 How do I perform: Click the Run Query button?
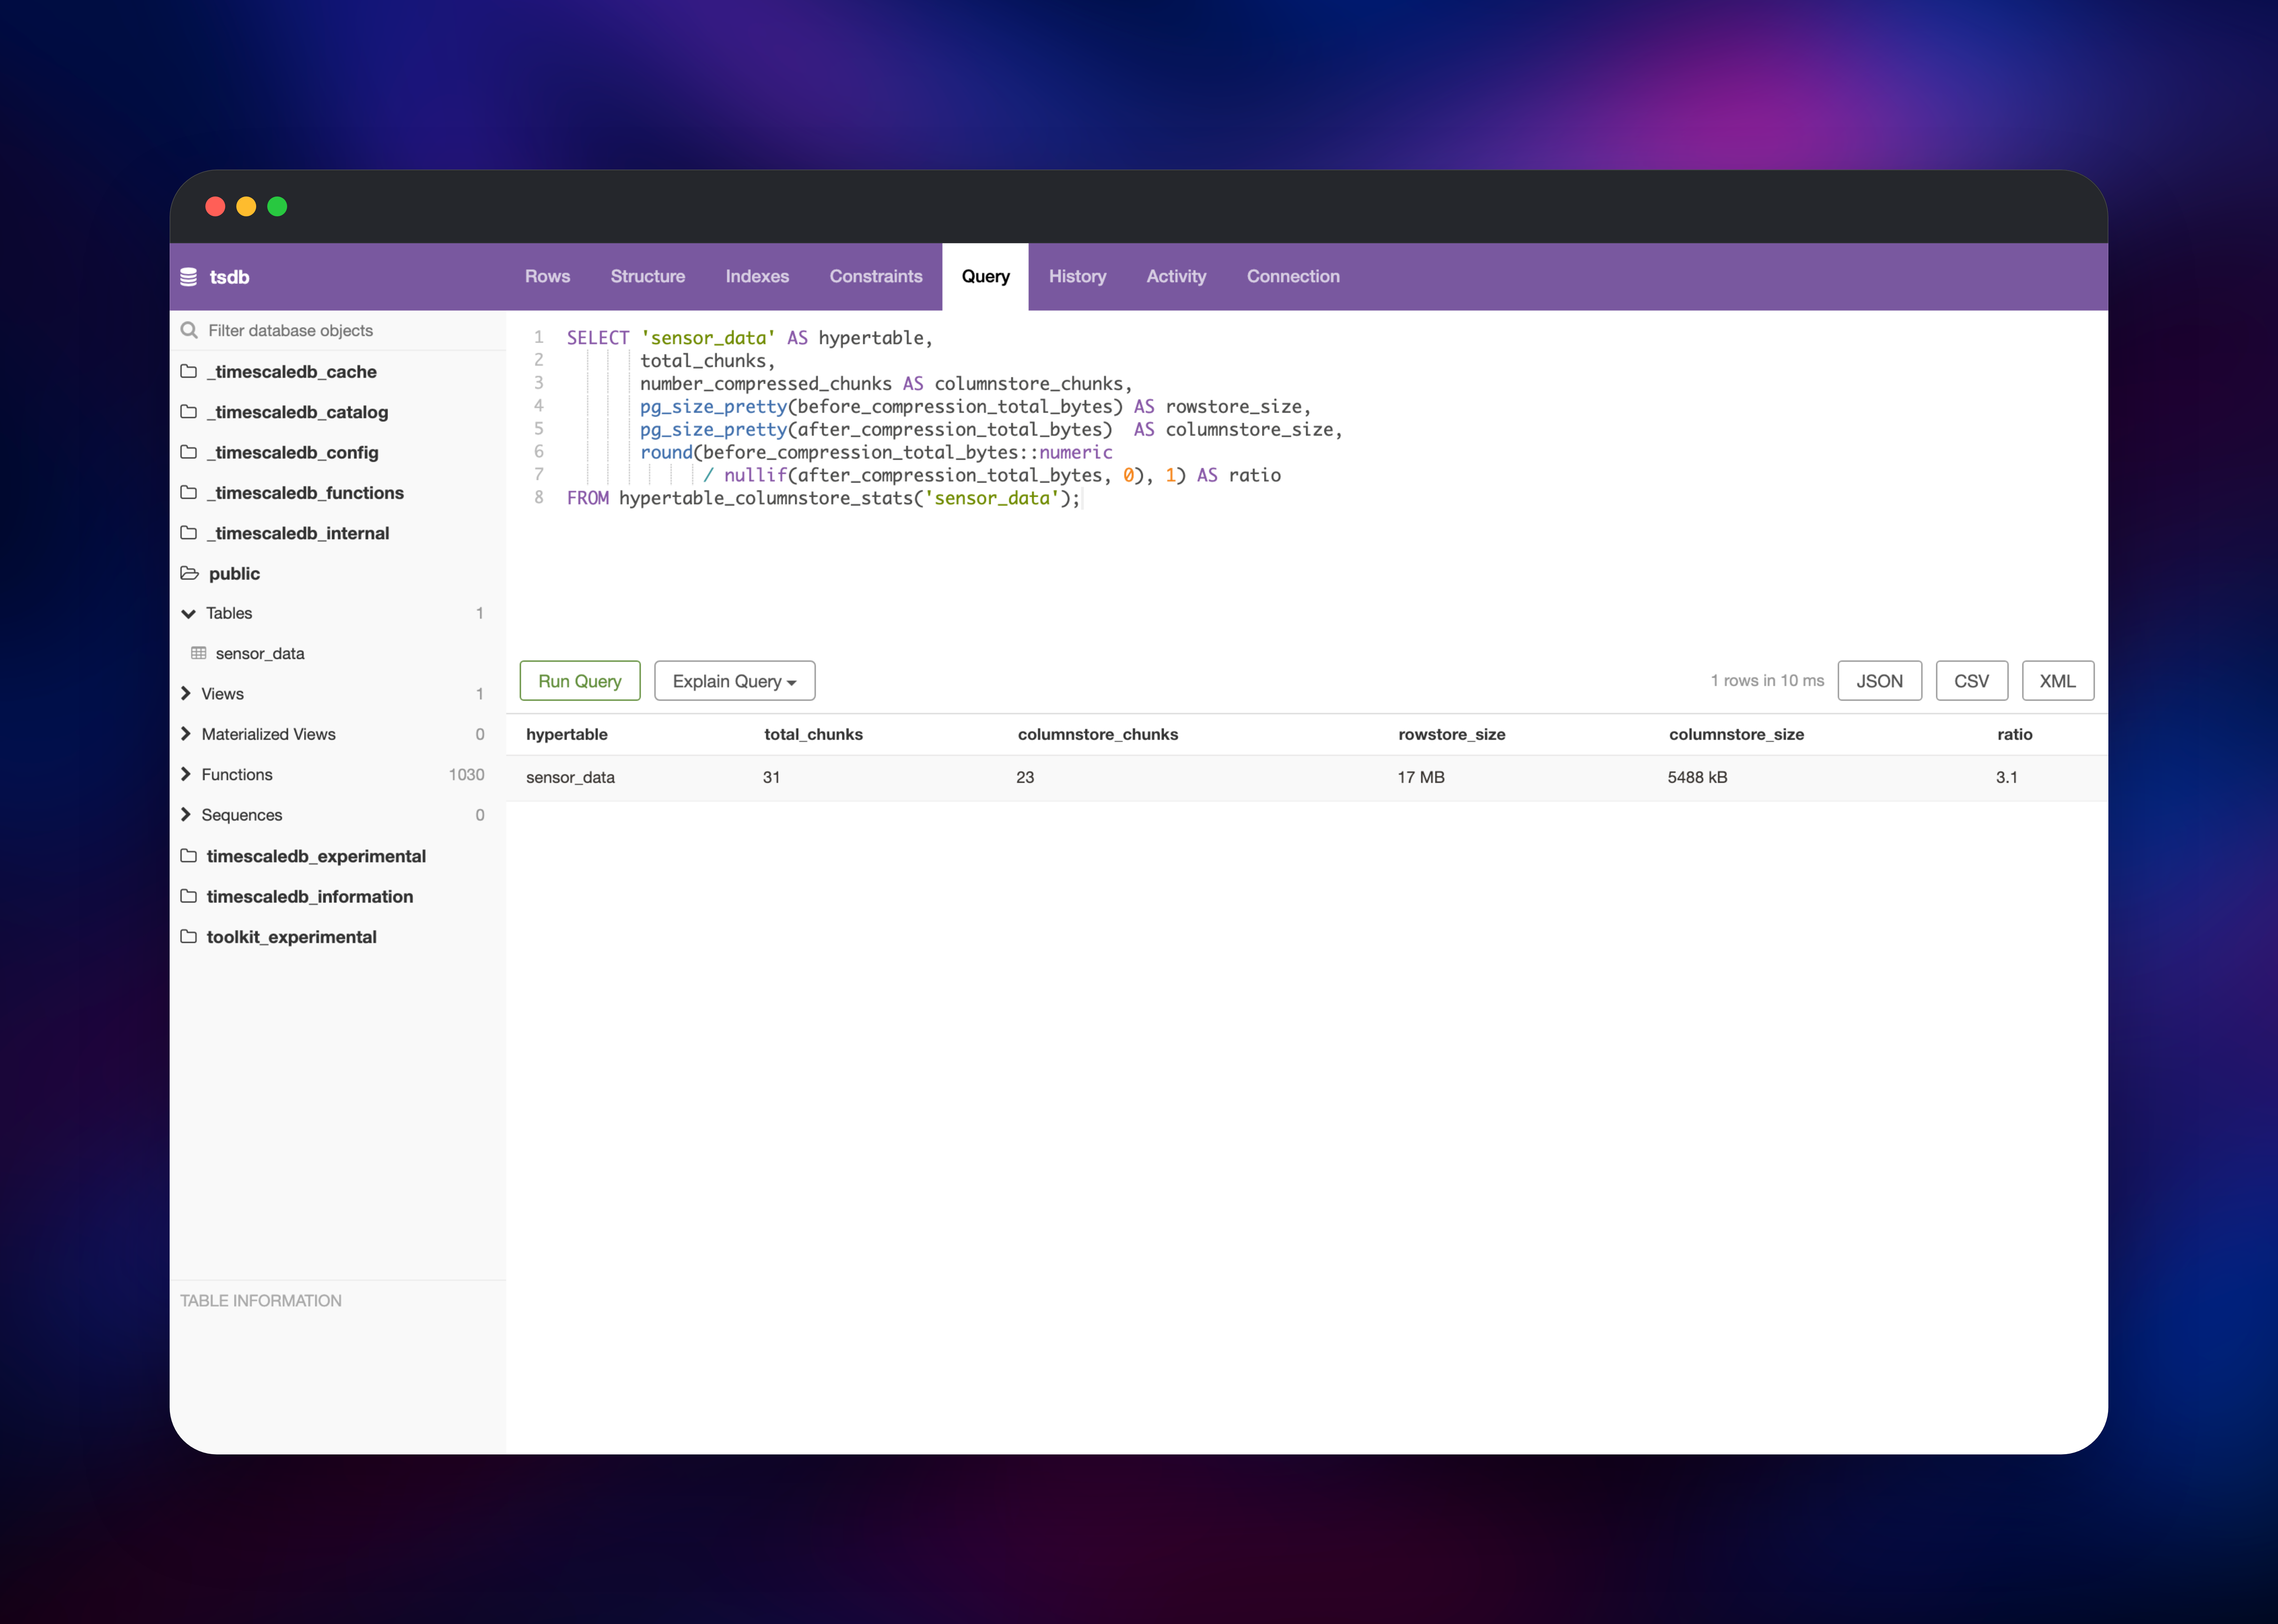point(580,681)
